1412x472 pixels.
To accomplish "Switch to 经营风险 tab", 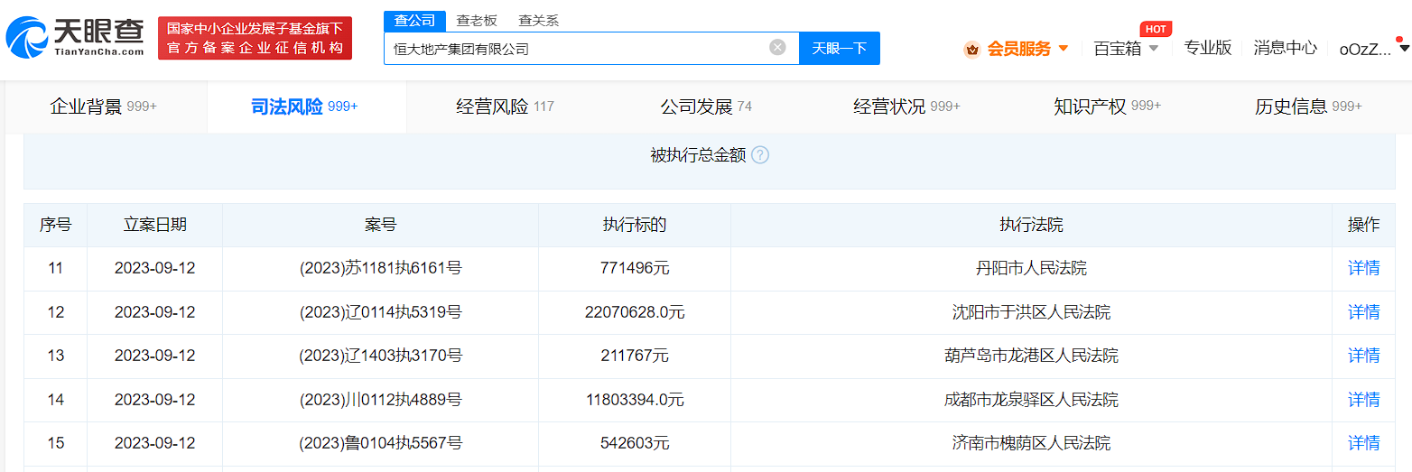I will pos(506,106).
